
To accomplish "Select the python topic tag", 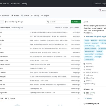I will click(86, 40).
